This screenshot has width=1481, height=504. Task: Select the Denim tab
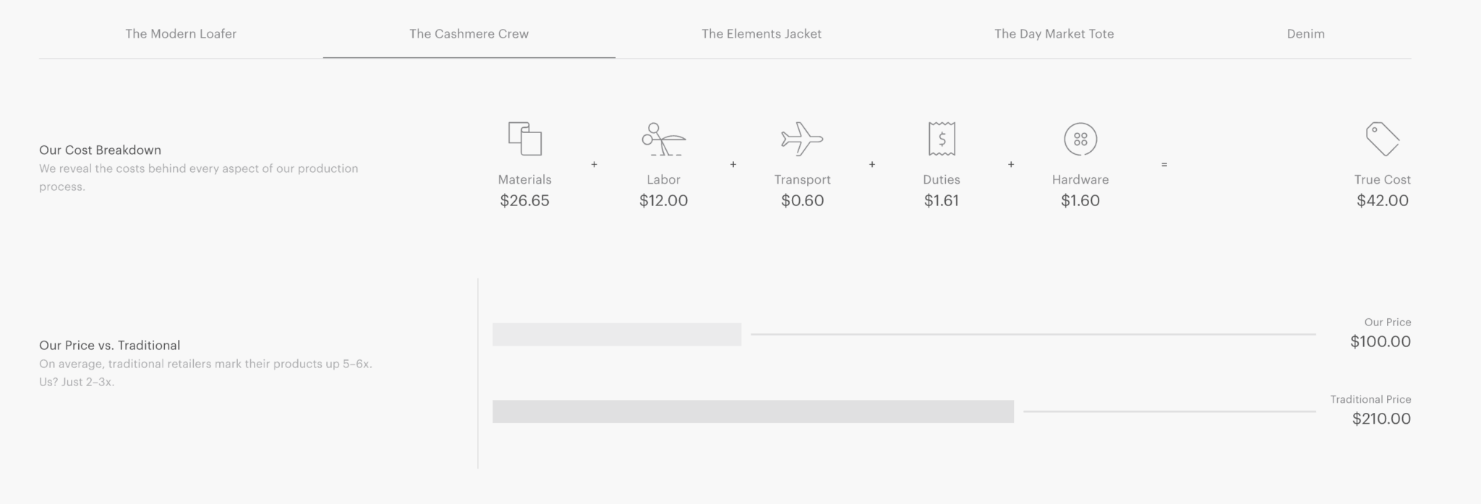(x=1305, y=33)
